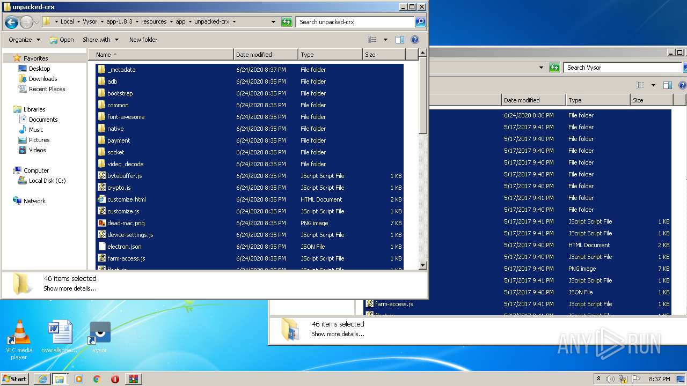This screenshot has width=687, height=386.
Task: Expand the address bar history dropdown
Action: 274,22
